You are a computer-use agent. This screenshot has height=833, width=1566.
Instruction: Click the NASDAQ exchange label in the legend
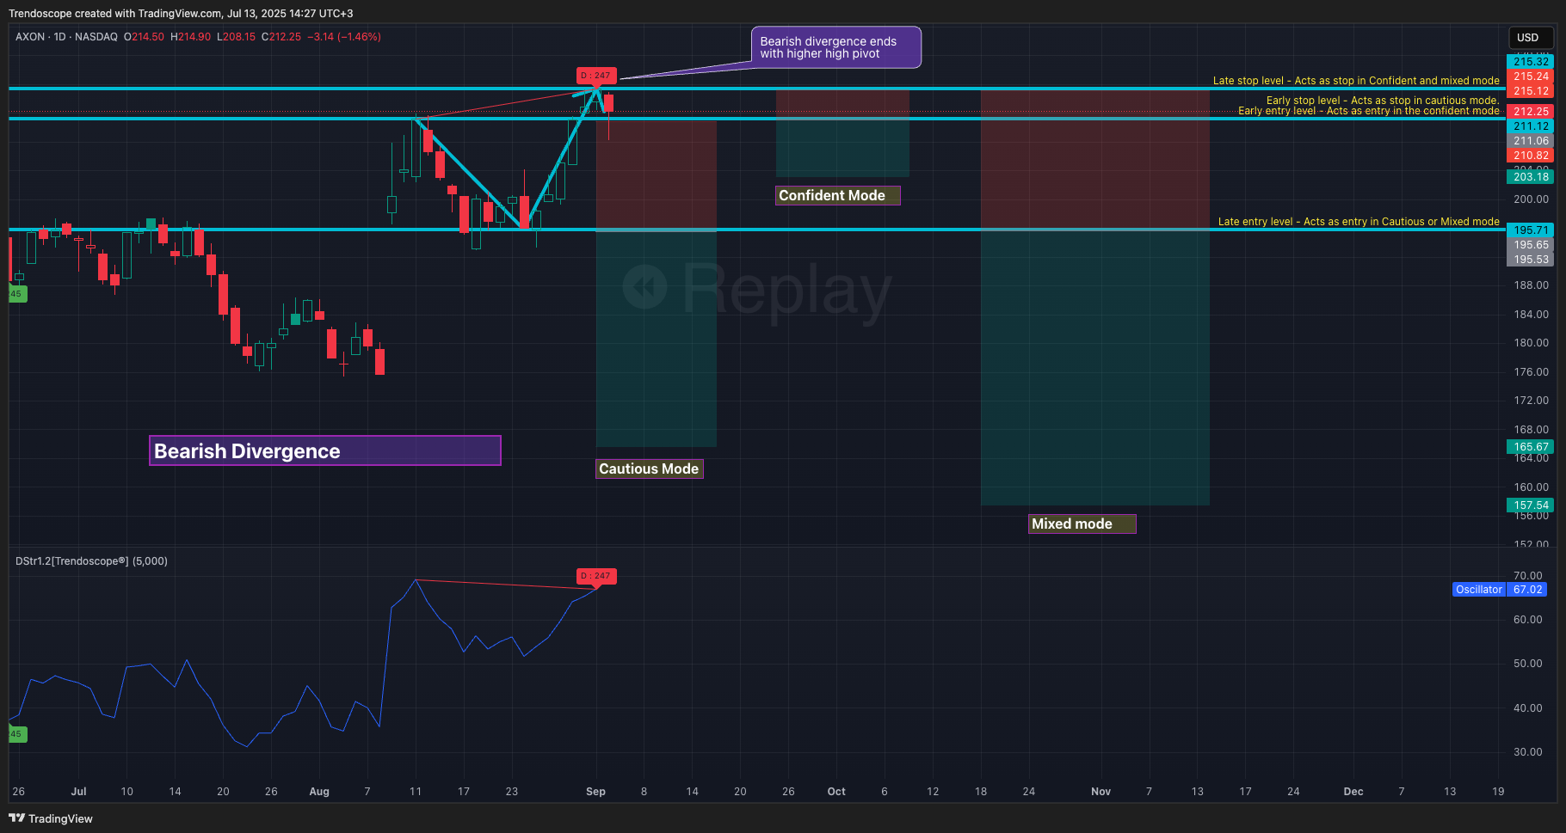click(x=96, y=37)
